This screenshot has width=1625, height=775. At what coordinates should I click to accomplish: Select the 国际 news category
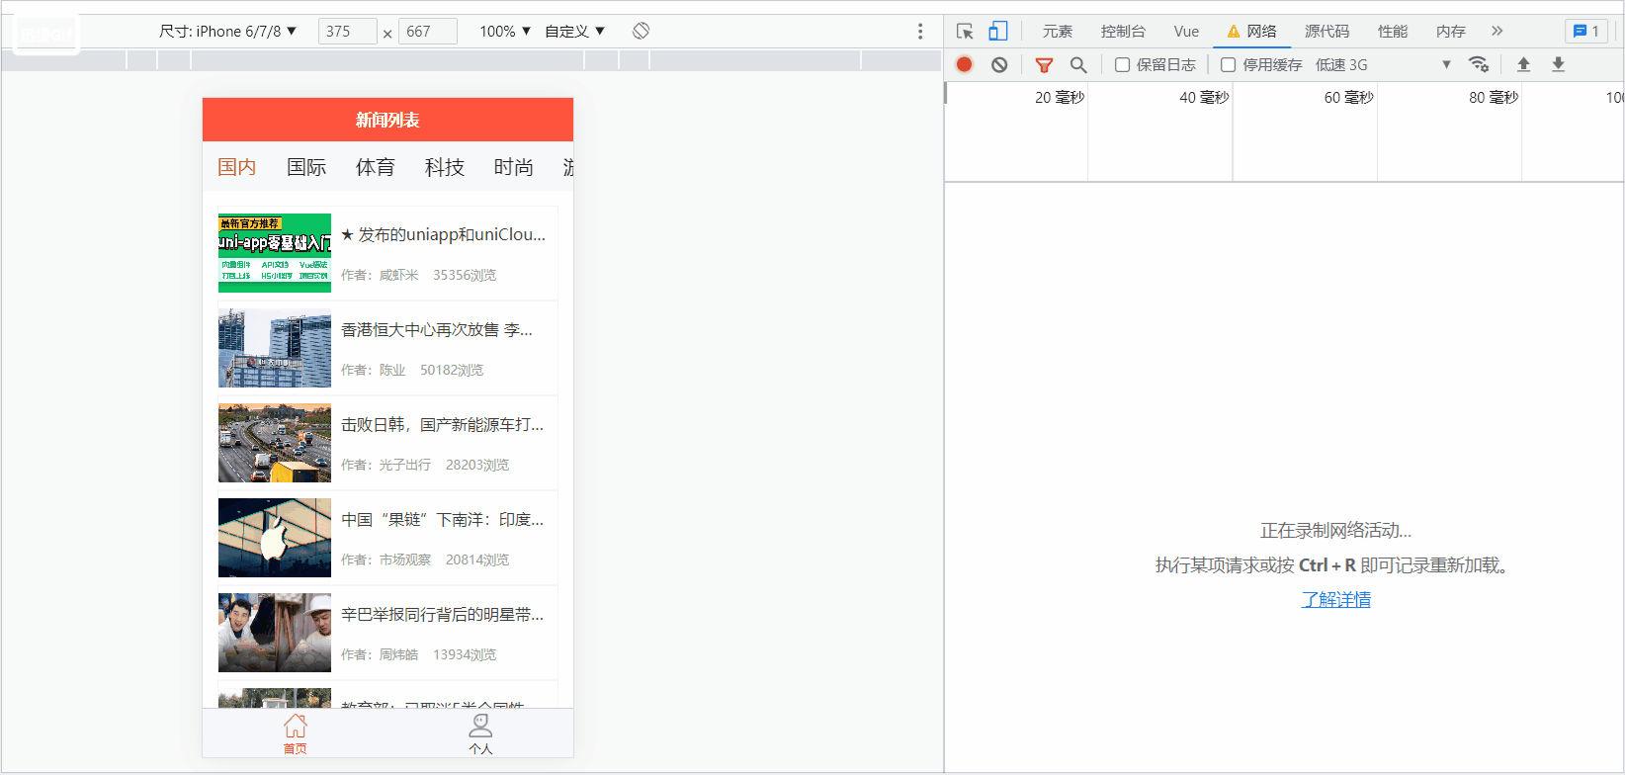pos(306,167)
